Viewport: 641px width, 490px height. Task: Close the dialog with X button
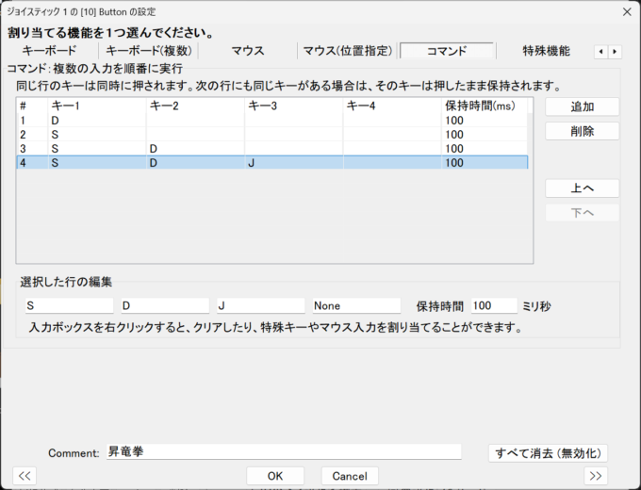tap(627, 12)
